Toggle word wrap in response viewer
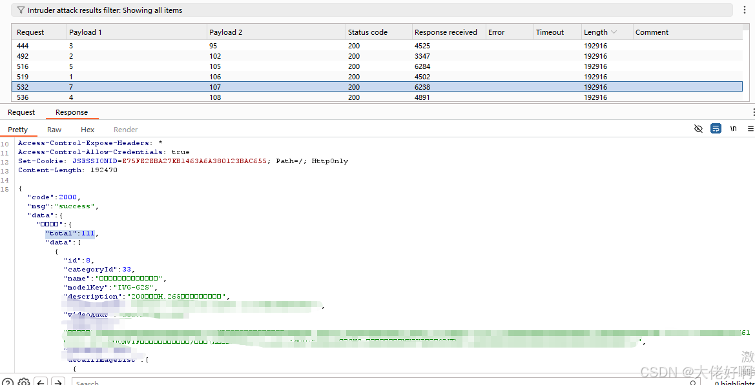The width and height of the screenshot is (755, 385). point(716,129)
